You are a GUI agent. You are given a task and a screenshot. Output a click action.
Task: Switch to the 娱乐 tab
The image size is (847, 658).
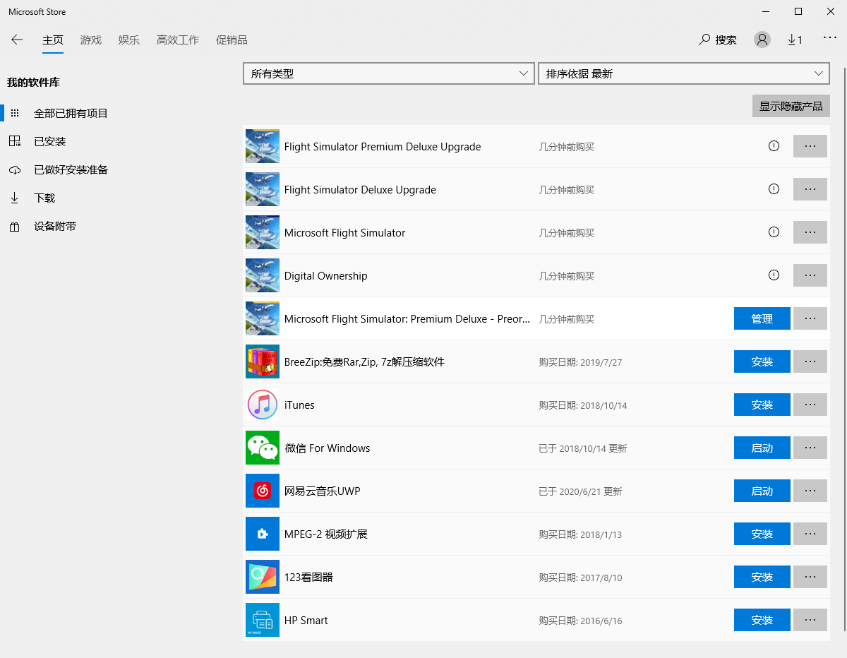pos(129,40)
